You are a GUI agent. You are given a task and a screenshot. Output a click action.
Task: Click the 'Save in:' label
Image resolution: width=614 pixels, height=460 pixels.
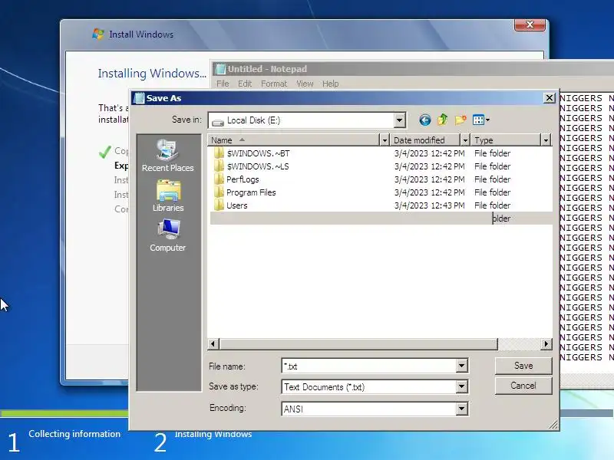(x=187, y=120)
